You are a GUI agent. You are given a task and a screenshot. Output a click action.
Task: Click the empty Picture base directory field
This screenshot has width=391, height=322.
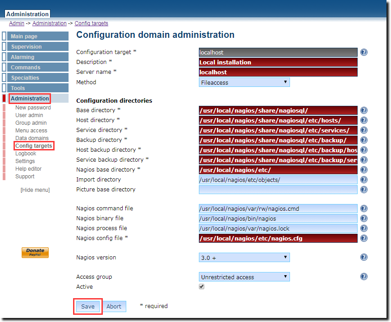click(278, 190)
